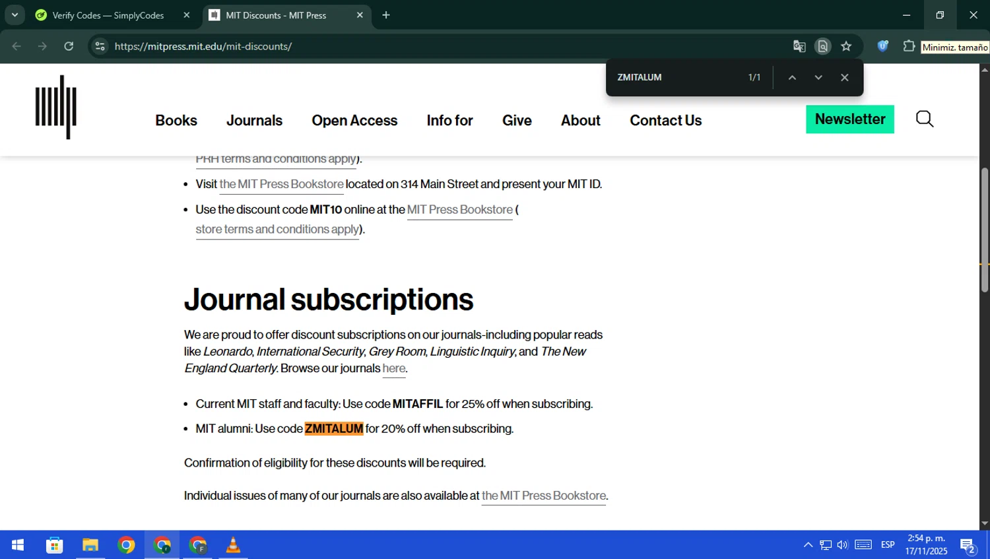Viewport: 990px width, 559px height.
Task: Open the notification center icon
Action: 968,545
